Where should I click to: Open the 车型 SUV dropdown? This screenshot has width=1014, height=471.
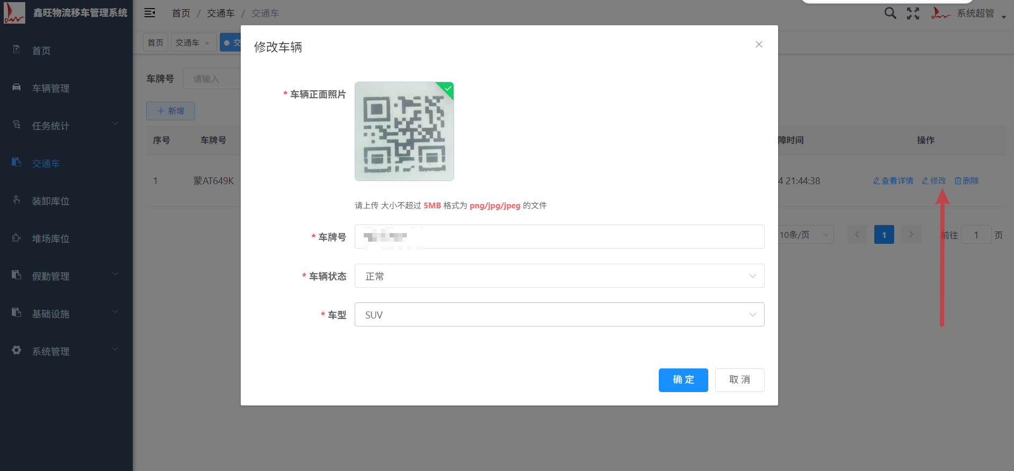coord(559,315)
